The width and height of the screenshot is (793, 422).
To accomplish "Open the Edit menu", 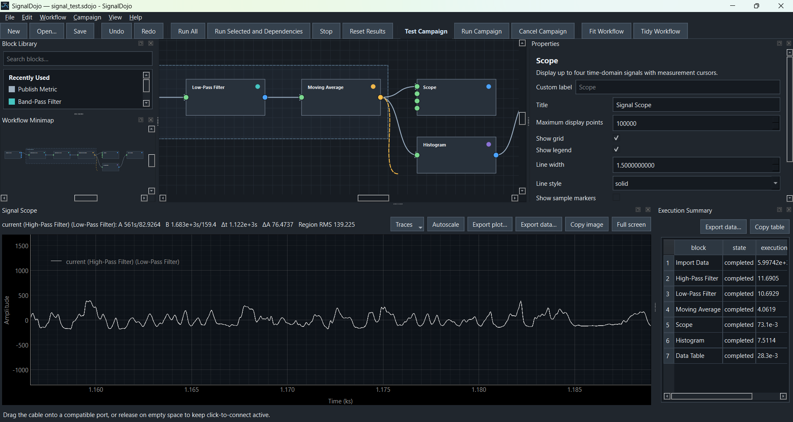I will click(27, 17).
